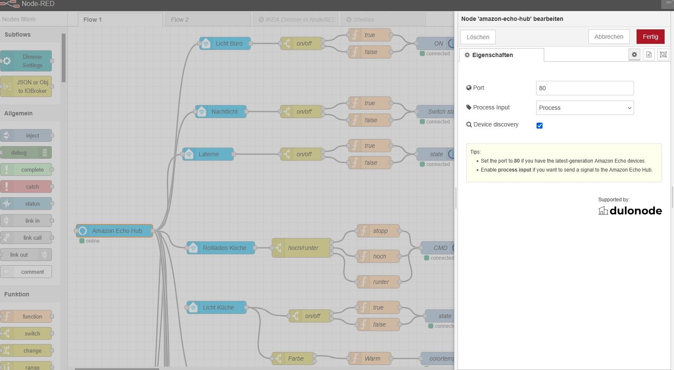Select the Rollladen Küche device node
Image resolution: width=674 pixels, height=370 pixels.
221,248
